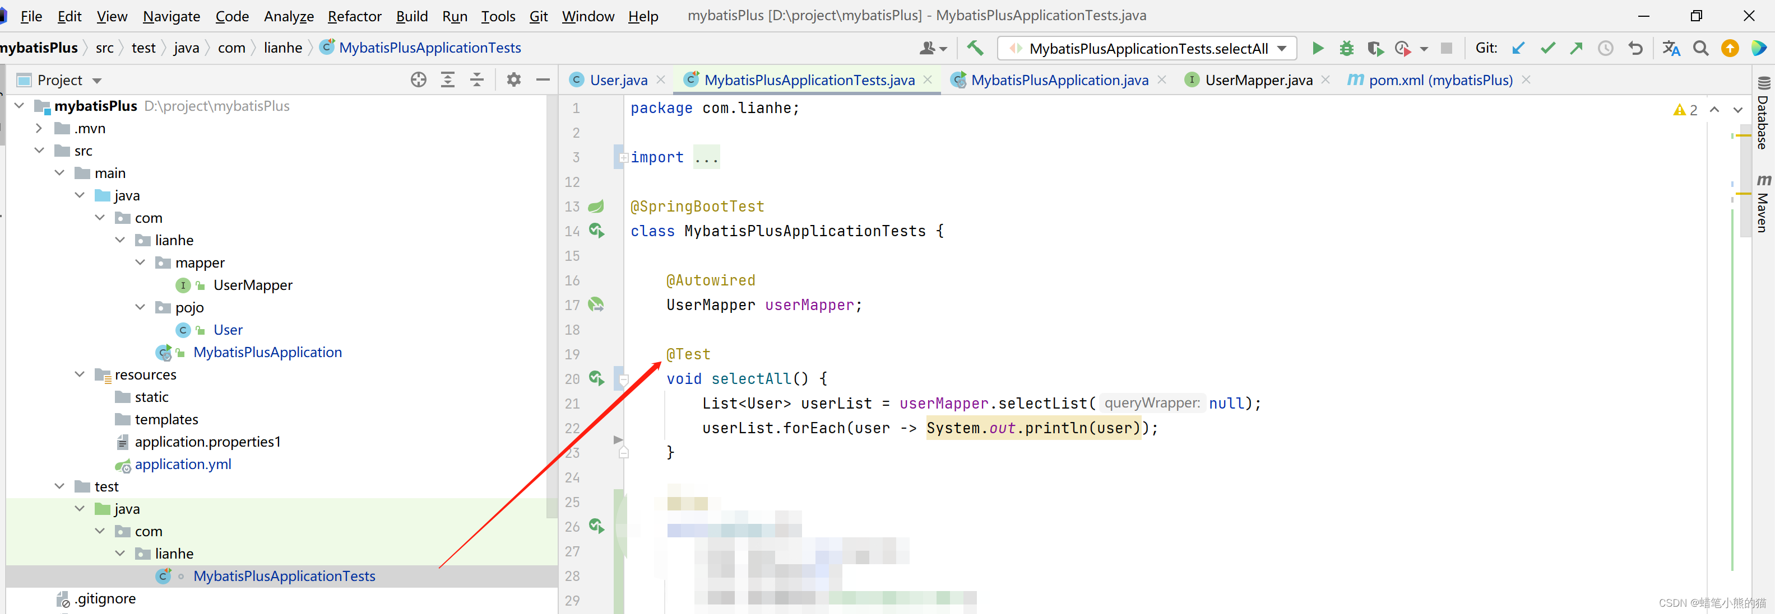1775x614 pixels.
Task: Click the 2 warnings indicator
Action: coord(1685,110)
